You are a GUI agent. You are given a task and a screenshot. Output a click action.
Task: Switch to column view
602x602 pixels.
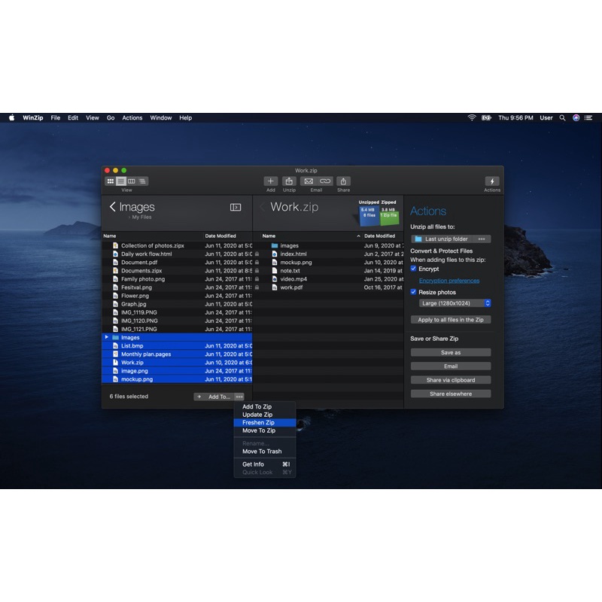(131, 181)
